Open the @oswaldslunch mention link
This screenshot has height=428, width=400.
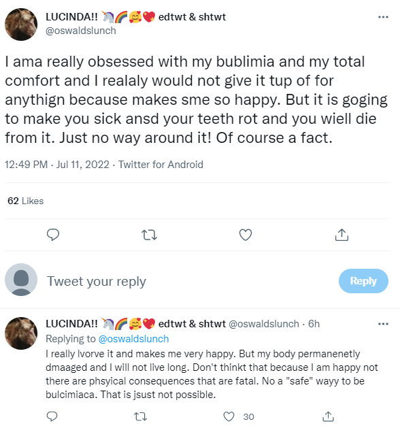[133, 339]
